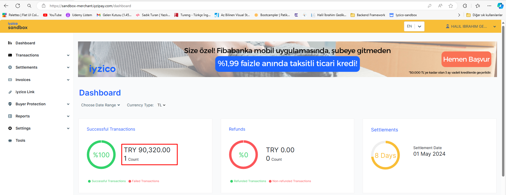Click the %0 red refund ring
This screenshot has height=195, width=506.
(243, 155)
